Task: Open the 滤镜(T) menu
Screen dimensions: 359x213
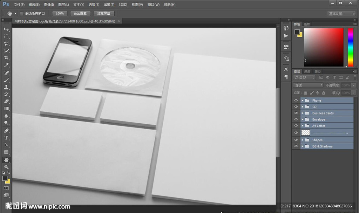Action: click(x=109, y=5)
